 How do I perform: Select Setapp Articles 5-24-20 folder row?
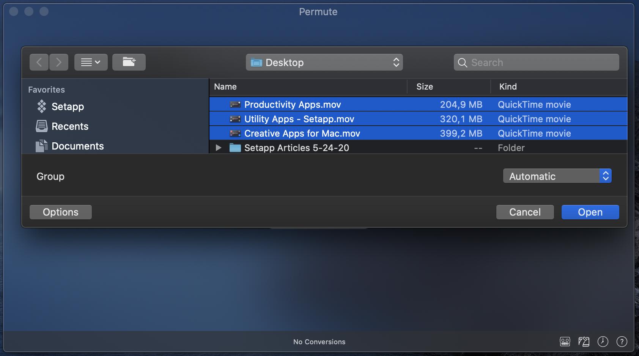pos(418,148)
